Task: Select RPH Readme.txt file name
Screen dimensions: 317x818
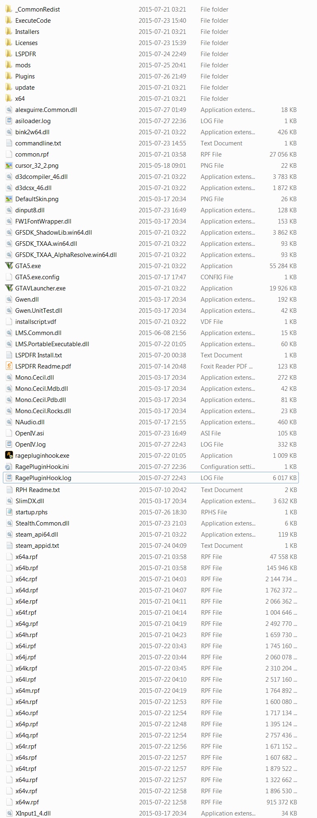Action: [x=38, y=490]
